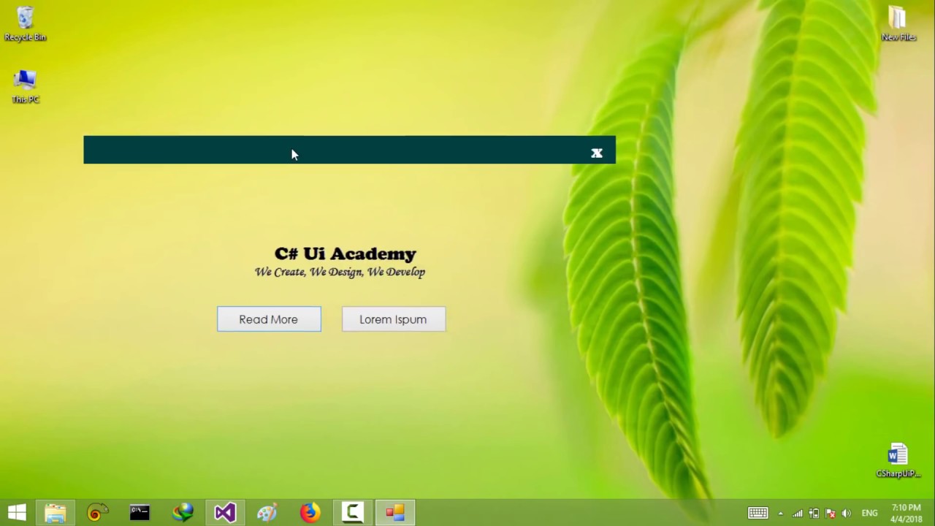
Task: Launch the snail-shaped app in taskbar
Action: 97,513
